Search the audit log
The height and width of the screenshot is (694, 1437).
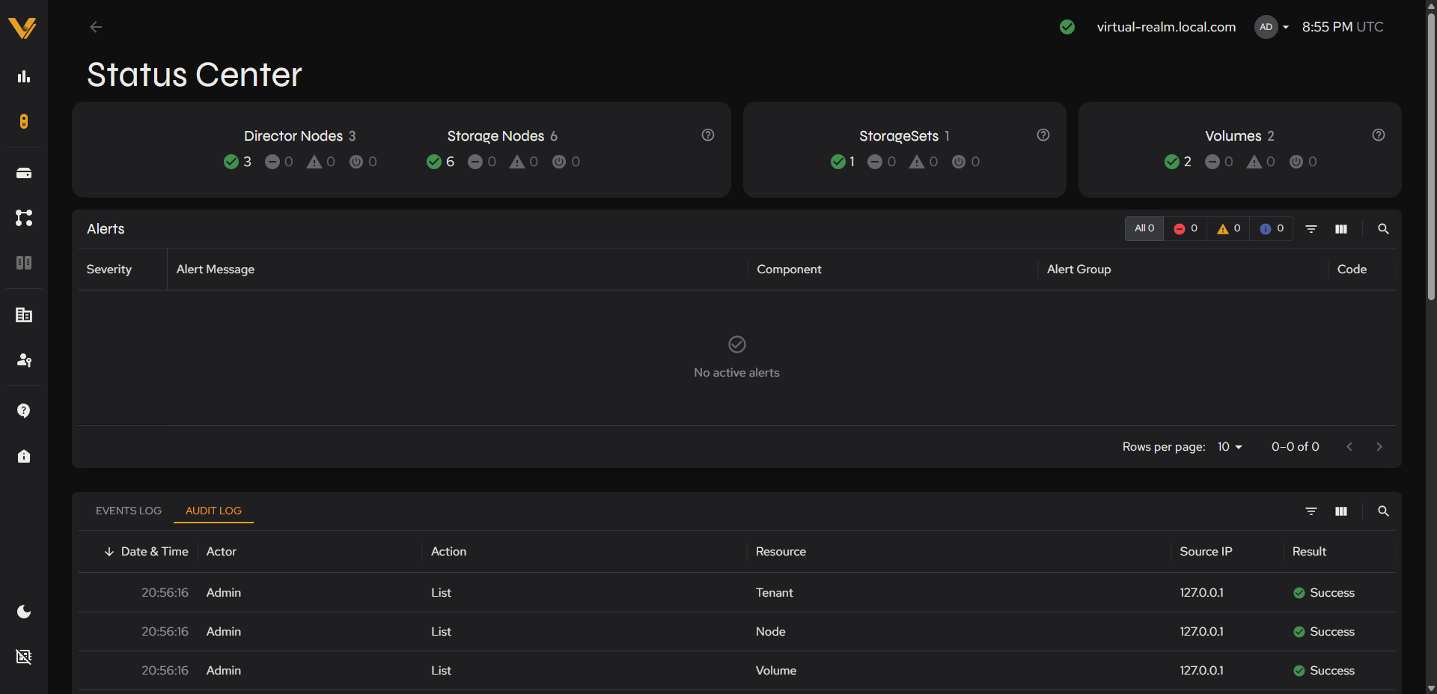pyautogui.click(x=1383, y=511)
